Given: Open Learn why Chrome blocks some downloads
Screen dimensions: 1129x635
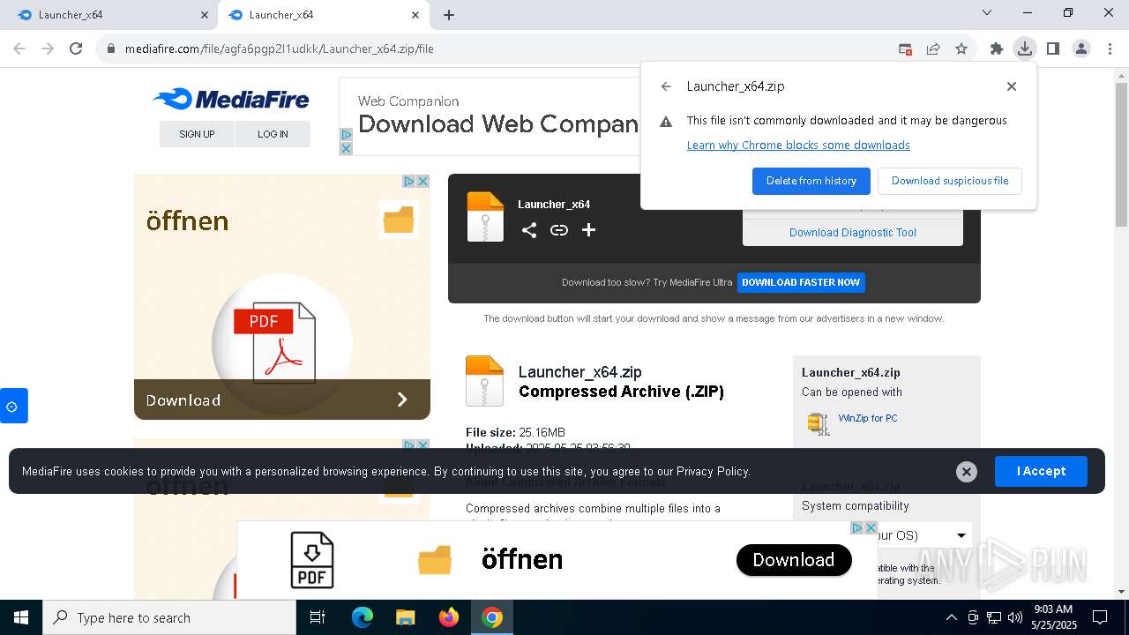Looking at the screenshot, I should coord(798,146).
